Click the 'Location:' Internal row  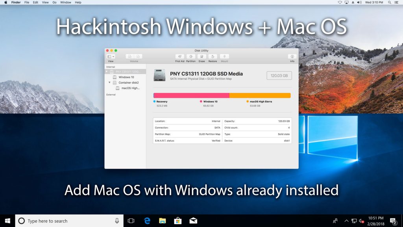click(188, 121)
